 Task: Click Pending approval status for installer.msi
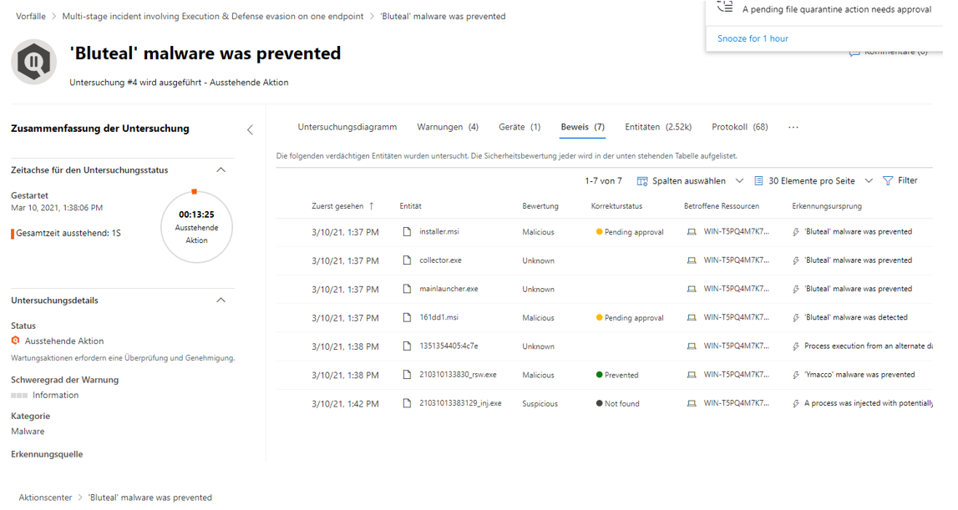[630, 232]
